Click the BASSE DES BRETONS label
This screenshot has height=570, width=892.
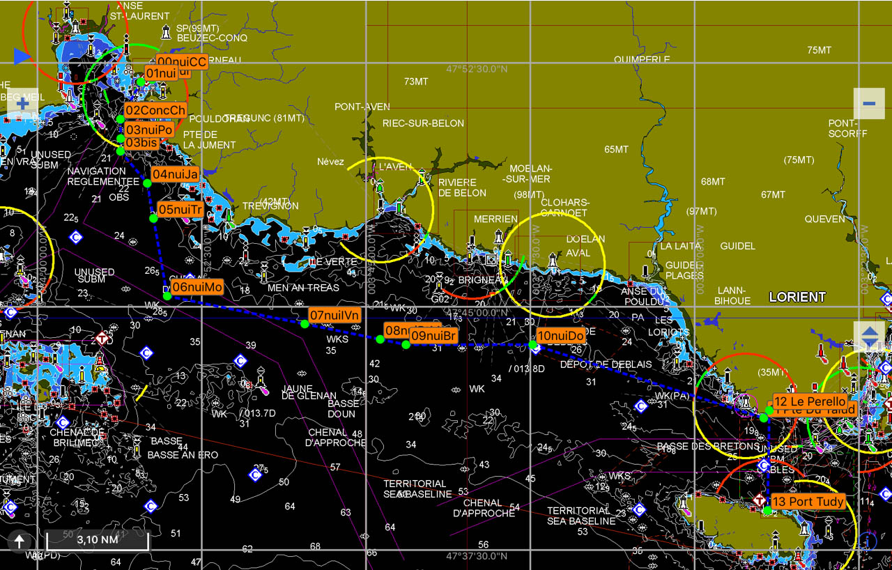pyautogui.click(x=708, y=446)
